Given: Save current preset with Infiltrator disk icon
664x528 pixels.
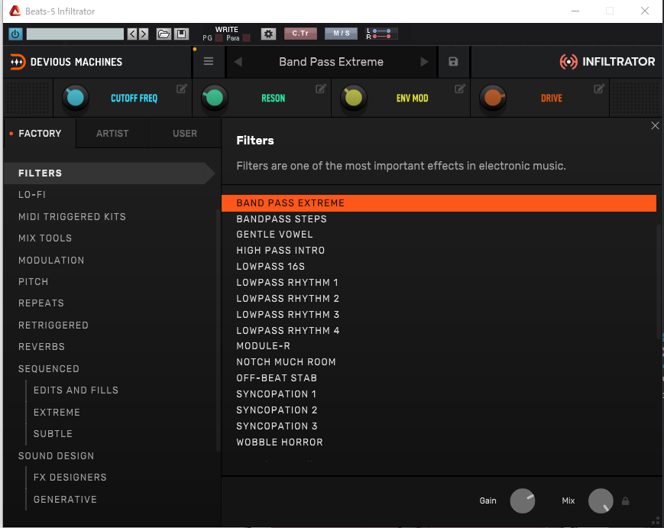Looking at the screenshot, I should pos(453,62).
